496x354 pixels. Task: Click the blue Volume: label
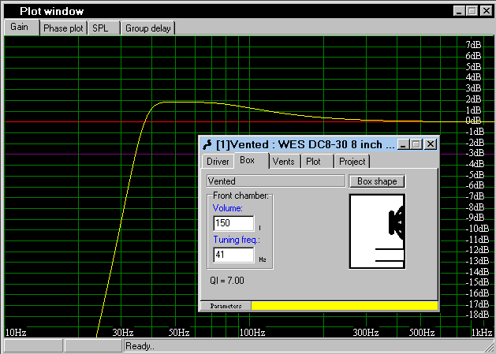coord(227,208)
